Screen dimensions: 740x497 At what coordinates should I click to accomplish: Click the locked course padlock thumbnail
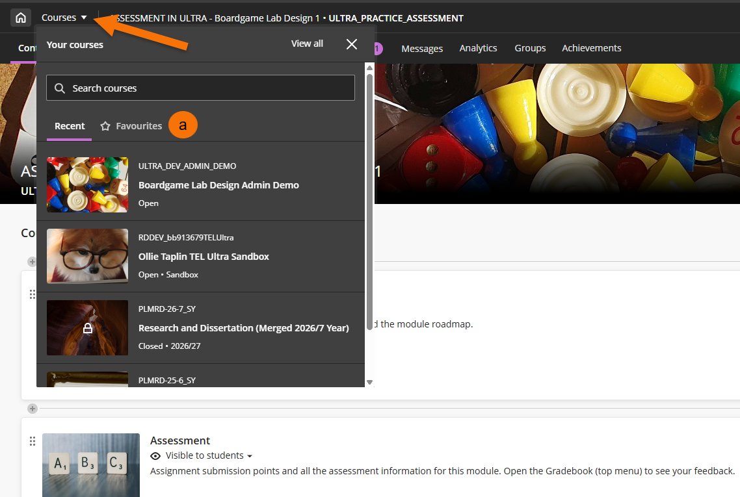(x=87, y=327)
